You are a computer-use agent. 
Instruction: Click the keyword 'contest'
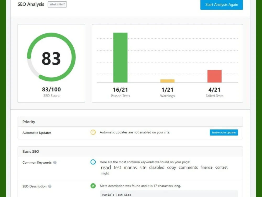[x=221, y=167]
